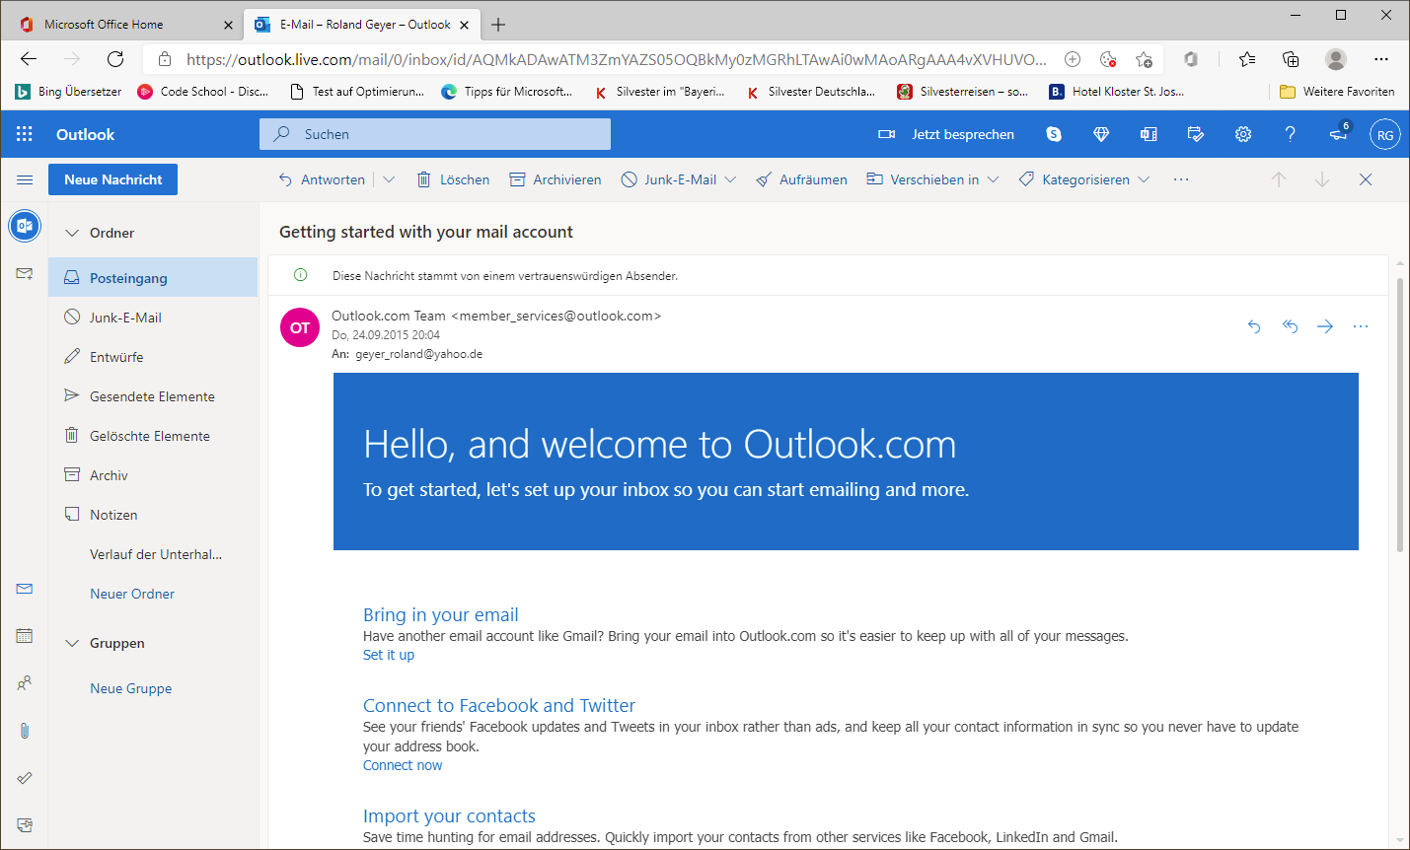The width and height of the screenshot is (1410, 850).
Task: Click Antworten button
Action: coord(323,179)
